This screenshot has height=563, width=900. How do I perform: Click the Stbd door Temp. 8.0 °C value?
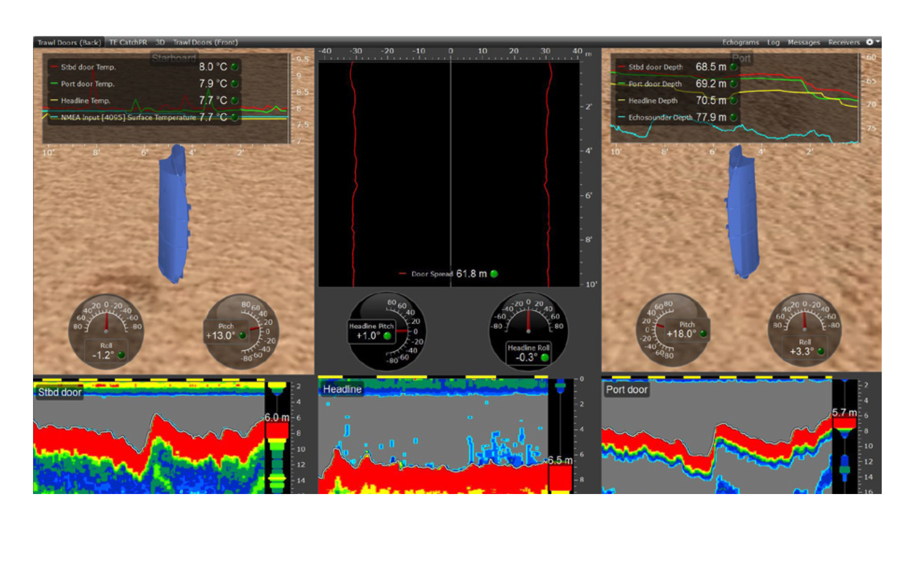[x=213, y=67]
